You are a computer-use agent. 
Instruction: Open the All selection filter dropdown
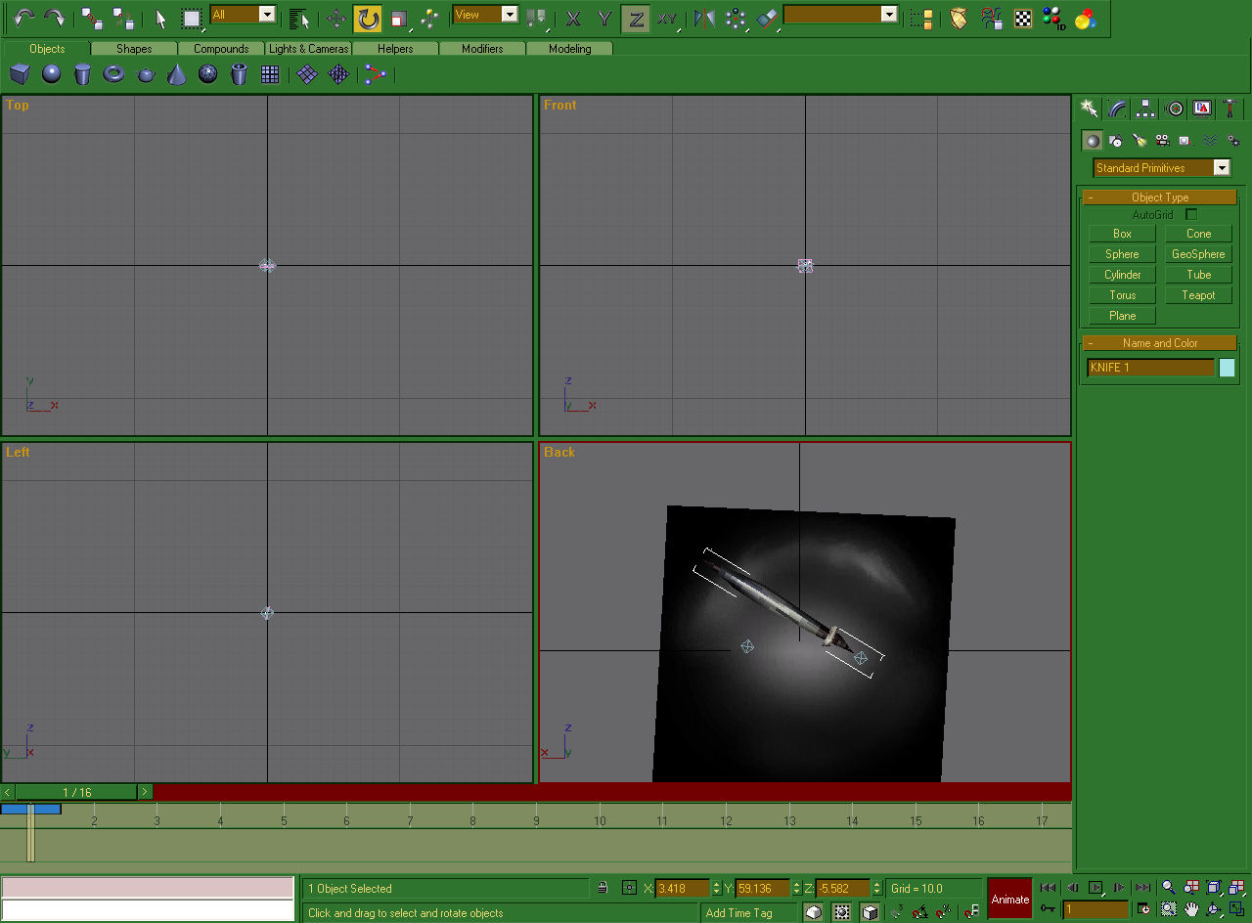(243, 15)
